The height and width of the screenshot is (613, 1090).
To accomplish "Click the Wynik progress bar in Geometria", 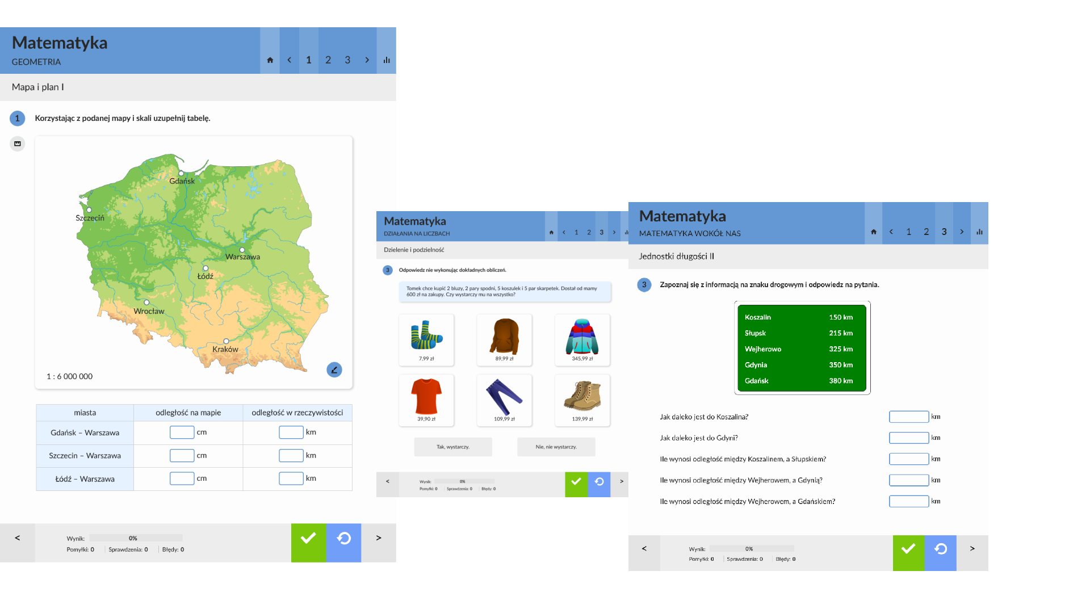I will click(x=136, y=538).
